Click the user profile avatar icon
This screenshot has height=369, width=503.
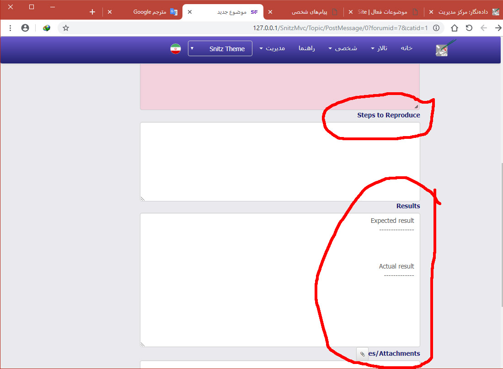click(x=25, y=28)
